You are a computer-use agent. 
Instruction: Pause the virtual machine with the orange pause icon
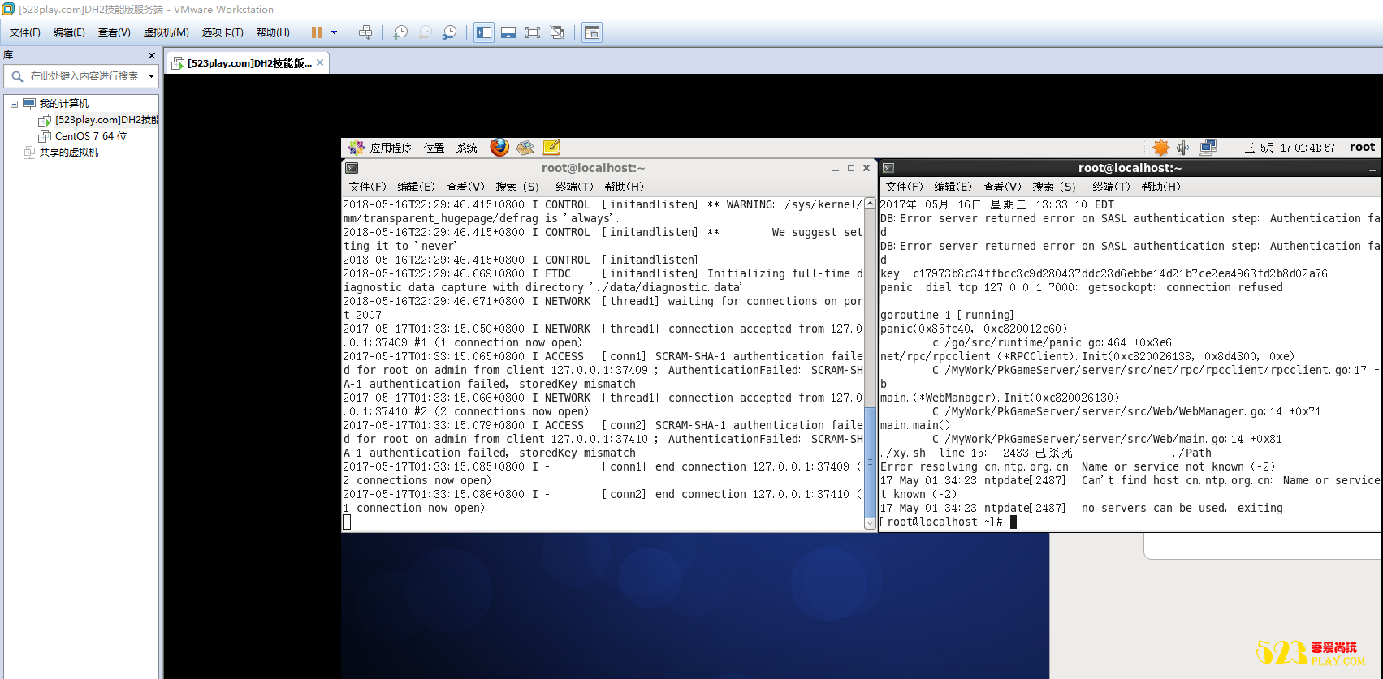pyautogui.click(x=317, y=32)
